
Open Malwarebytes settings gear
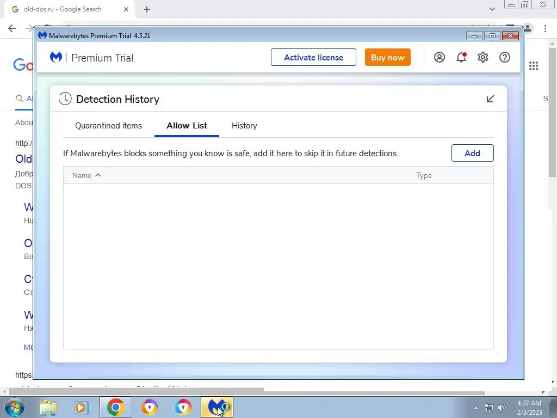click(483, 57)
